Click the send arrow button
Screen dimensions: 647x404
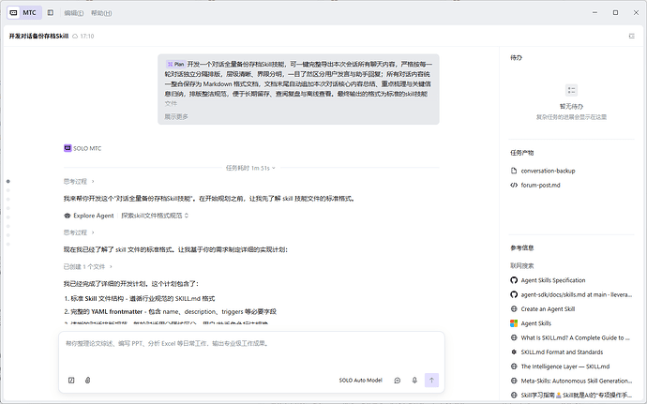(x=431, y=380)
